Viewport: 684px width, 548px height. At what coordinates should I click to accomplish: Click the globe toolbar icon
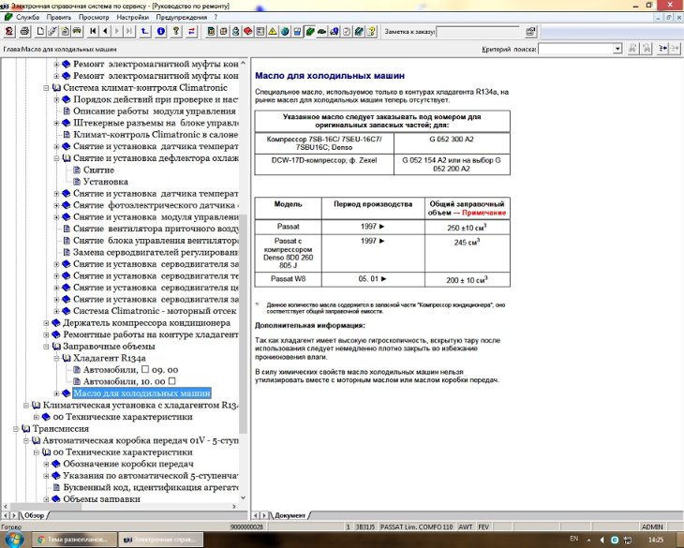pos(285,32)
